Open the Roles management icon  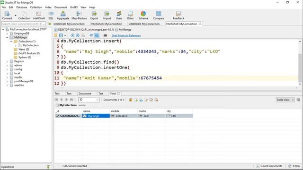click(131, 15)
